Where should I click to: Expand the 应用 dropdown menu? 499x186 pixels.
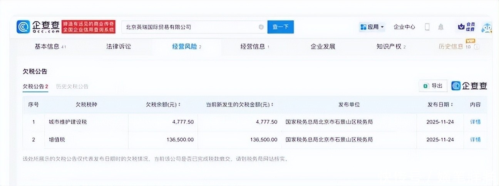372,27
